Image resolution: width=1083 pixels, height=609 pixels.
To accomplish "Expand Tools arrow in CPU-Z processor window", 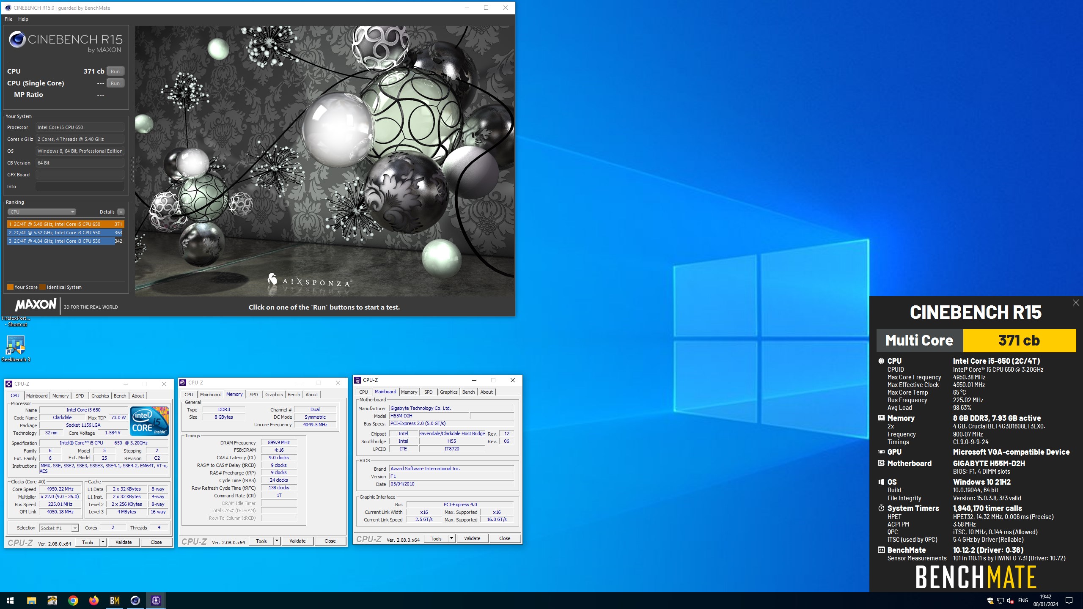I will click(x=103, y=542).
